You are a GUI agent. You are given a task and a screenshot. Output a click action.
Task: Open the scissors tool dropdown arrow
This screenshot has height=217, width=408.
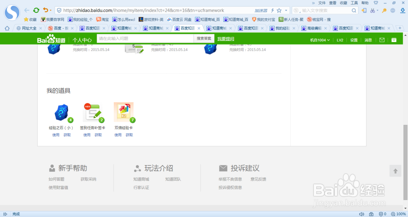[x=377, y=11]
